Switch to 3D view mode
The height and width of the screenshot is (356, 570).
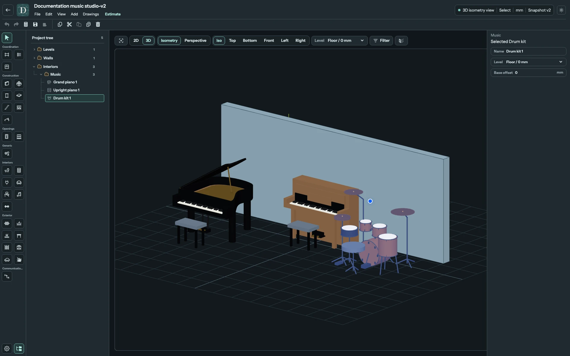tap(148, 41)
